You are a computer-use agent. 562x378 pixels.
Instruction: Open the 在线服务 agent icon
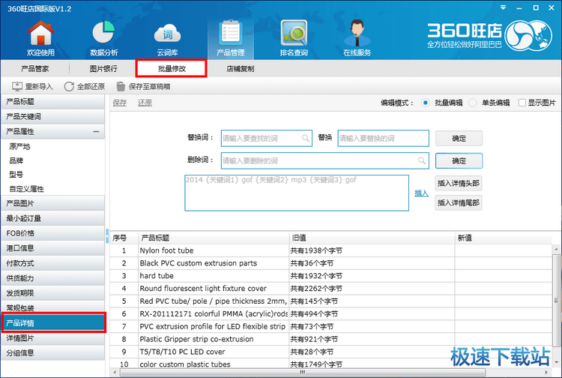click(x=357, y=33)
